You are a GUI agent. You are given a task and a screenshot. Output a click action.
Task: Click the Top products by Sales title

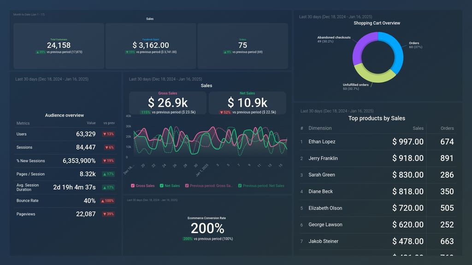[x=377, y=118]
